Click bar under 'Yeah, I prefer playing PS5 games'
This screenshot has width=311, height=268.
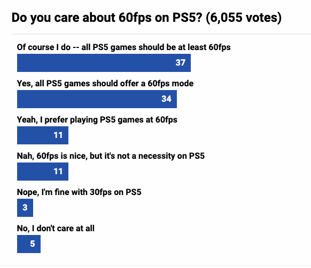coord(43,135)
